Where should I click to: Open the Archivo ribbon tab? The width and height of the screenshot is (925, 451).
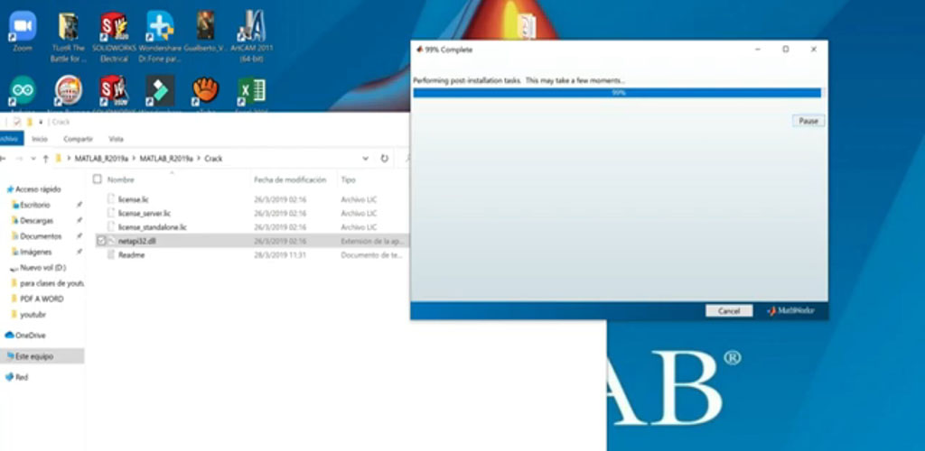pyautogui.click(x=11, y=139)
